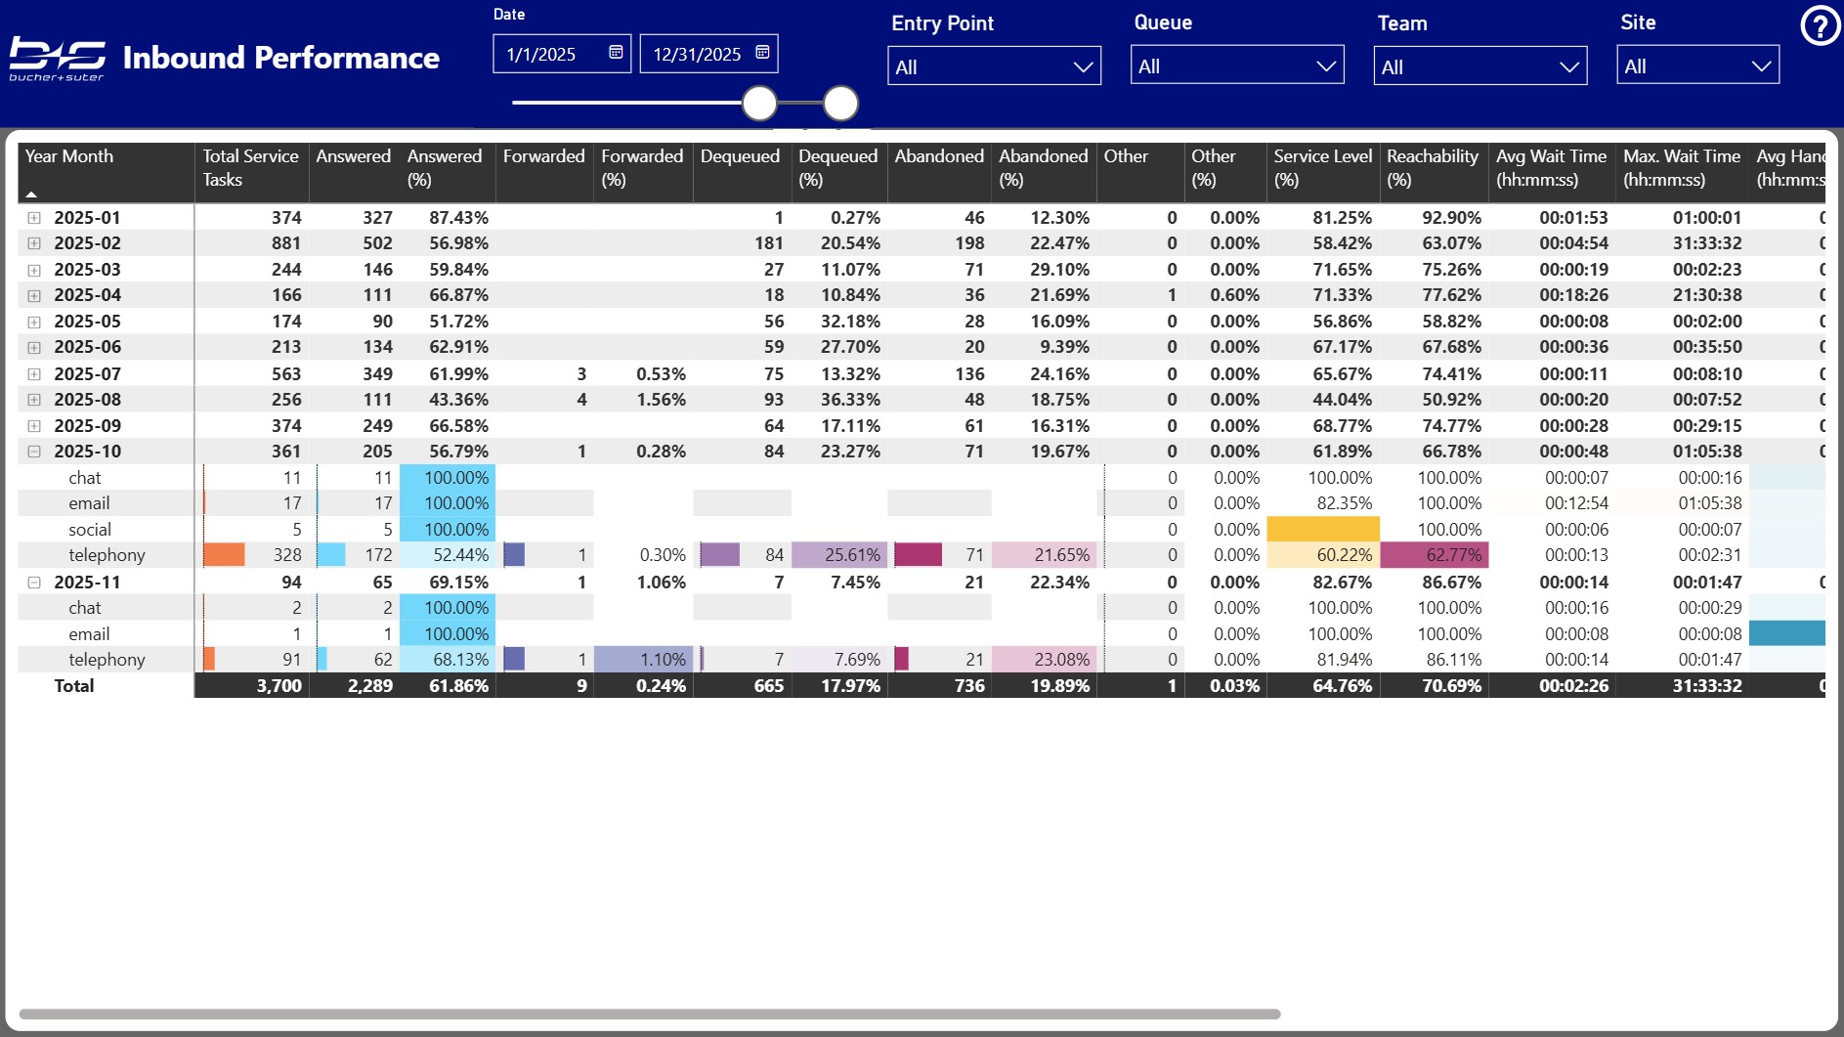Screen dimensions: 1844x1037
Task: Click the sort arrow under Year Month header
Action: point(32,194)
